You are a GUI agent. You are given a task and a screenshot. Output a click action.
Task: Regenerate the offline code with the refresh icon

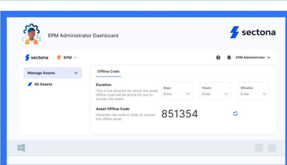click(x=235, y=114)
